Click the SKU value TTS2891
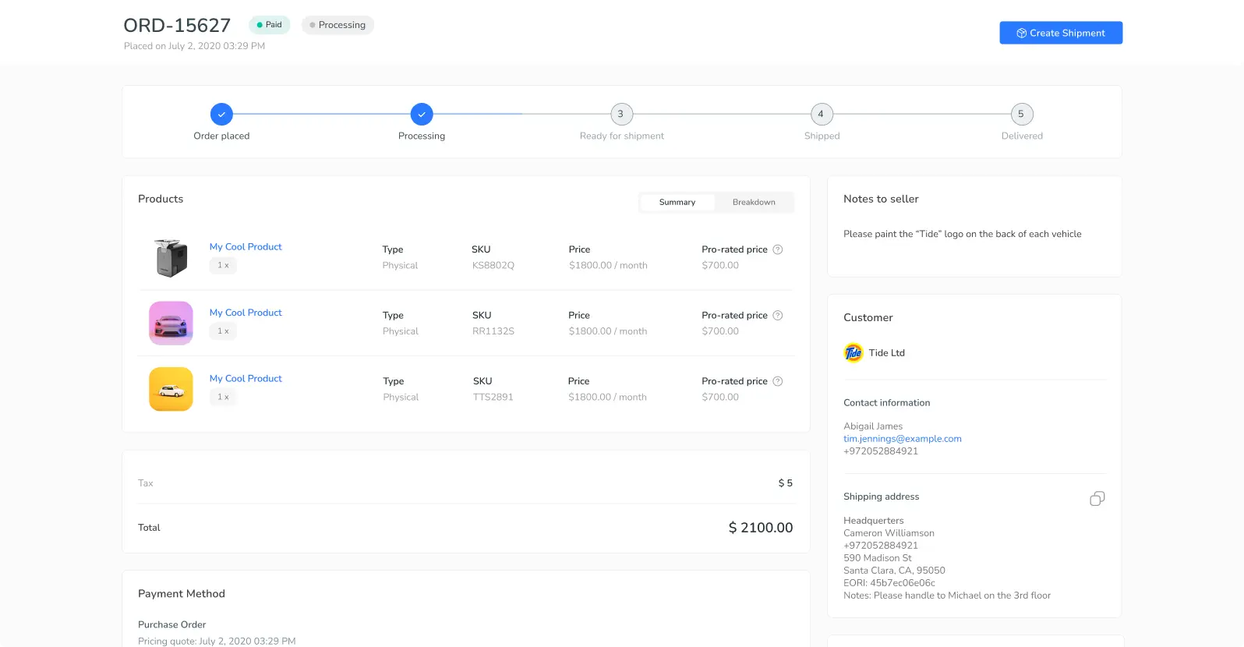1244x647 pixels. [x=493, y=397]
